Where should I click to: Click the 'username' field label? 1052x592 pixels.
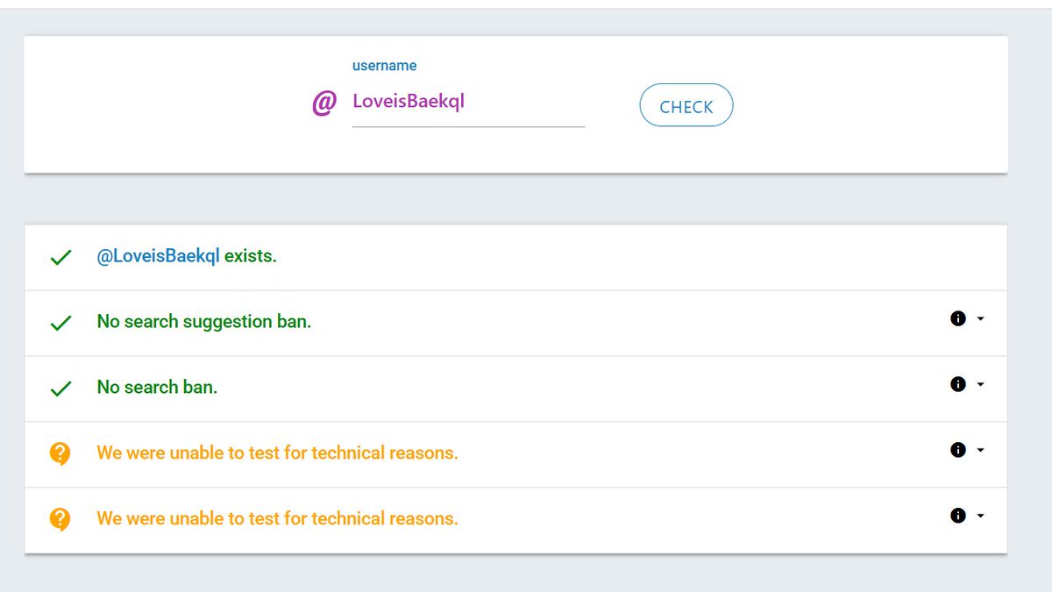384,66
